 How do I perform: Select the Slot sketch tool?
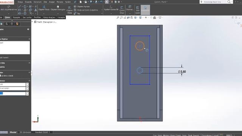click(20, 14)
